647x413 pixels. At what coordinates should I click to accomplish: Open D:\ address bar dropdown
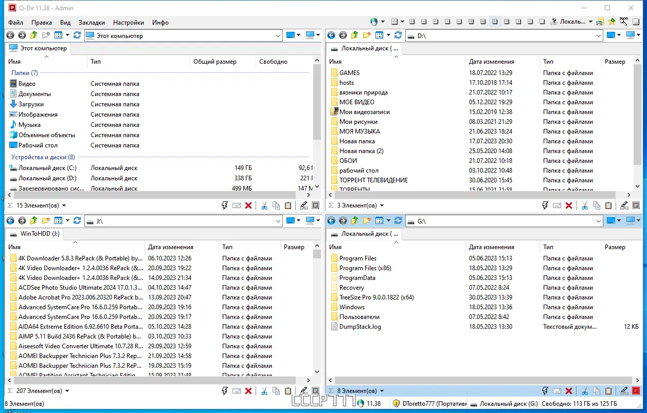point(598,35)
